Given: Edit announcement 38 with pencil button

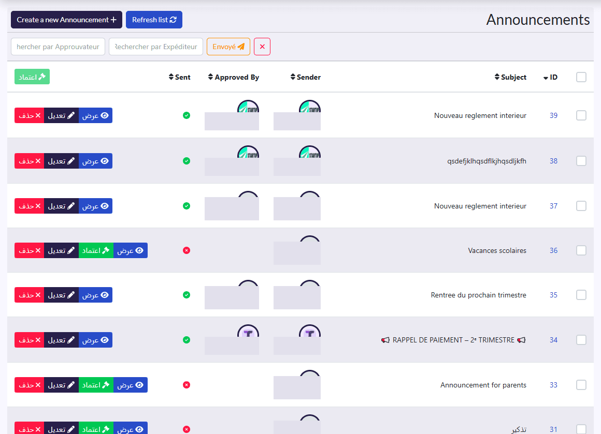Looking at the screenshot, I should [x=61, y=161].
